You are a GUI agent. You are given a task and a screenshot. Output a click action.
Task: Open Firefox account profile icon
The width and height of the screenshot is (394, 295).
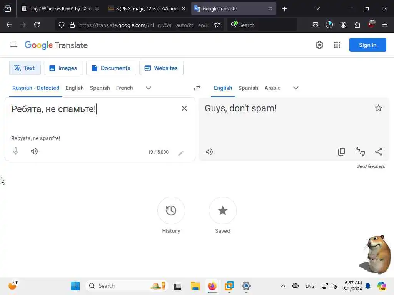(343, 25)
